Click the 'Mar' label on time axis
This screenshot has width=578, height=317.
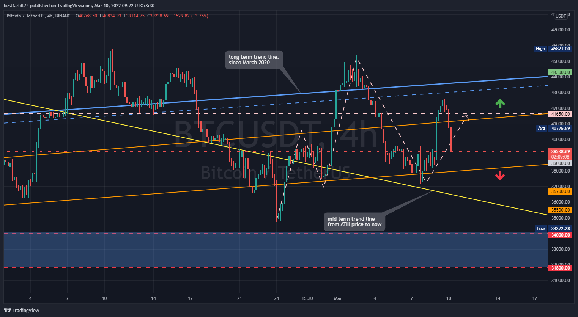tap(338, 298)
